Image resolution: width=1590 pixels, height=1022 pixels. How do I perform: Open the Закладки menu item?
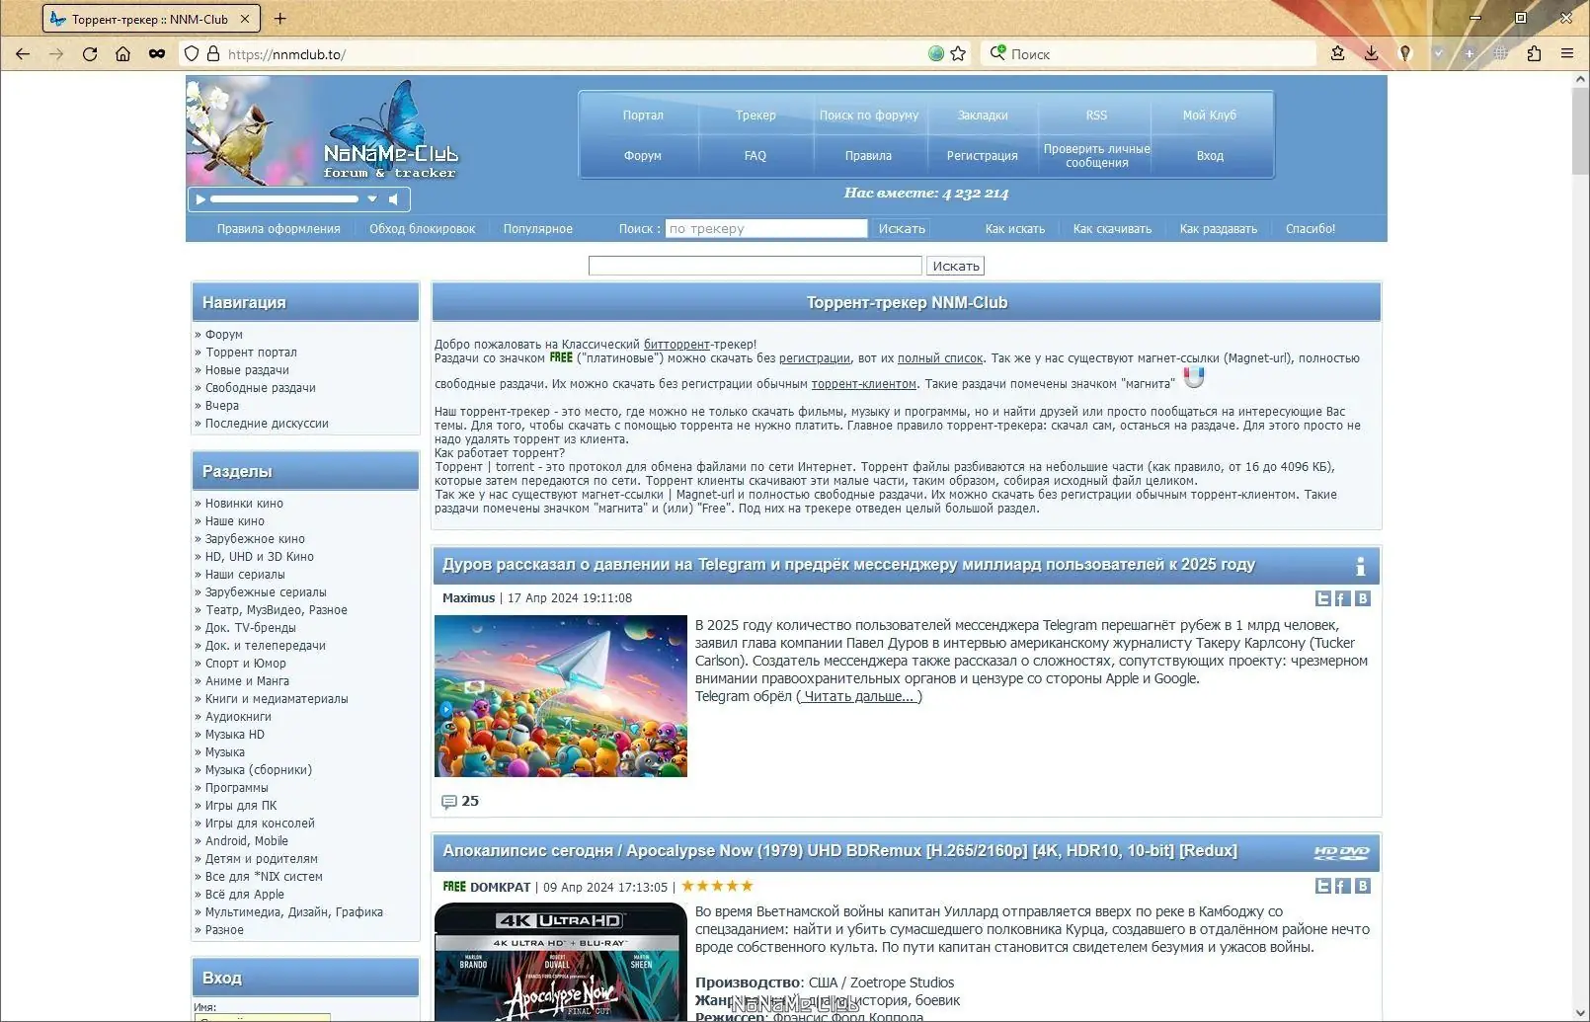click(x=983, y=116)
